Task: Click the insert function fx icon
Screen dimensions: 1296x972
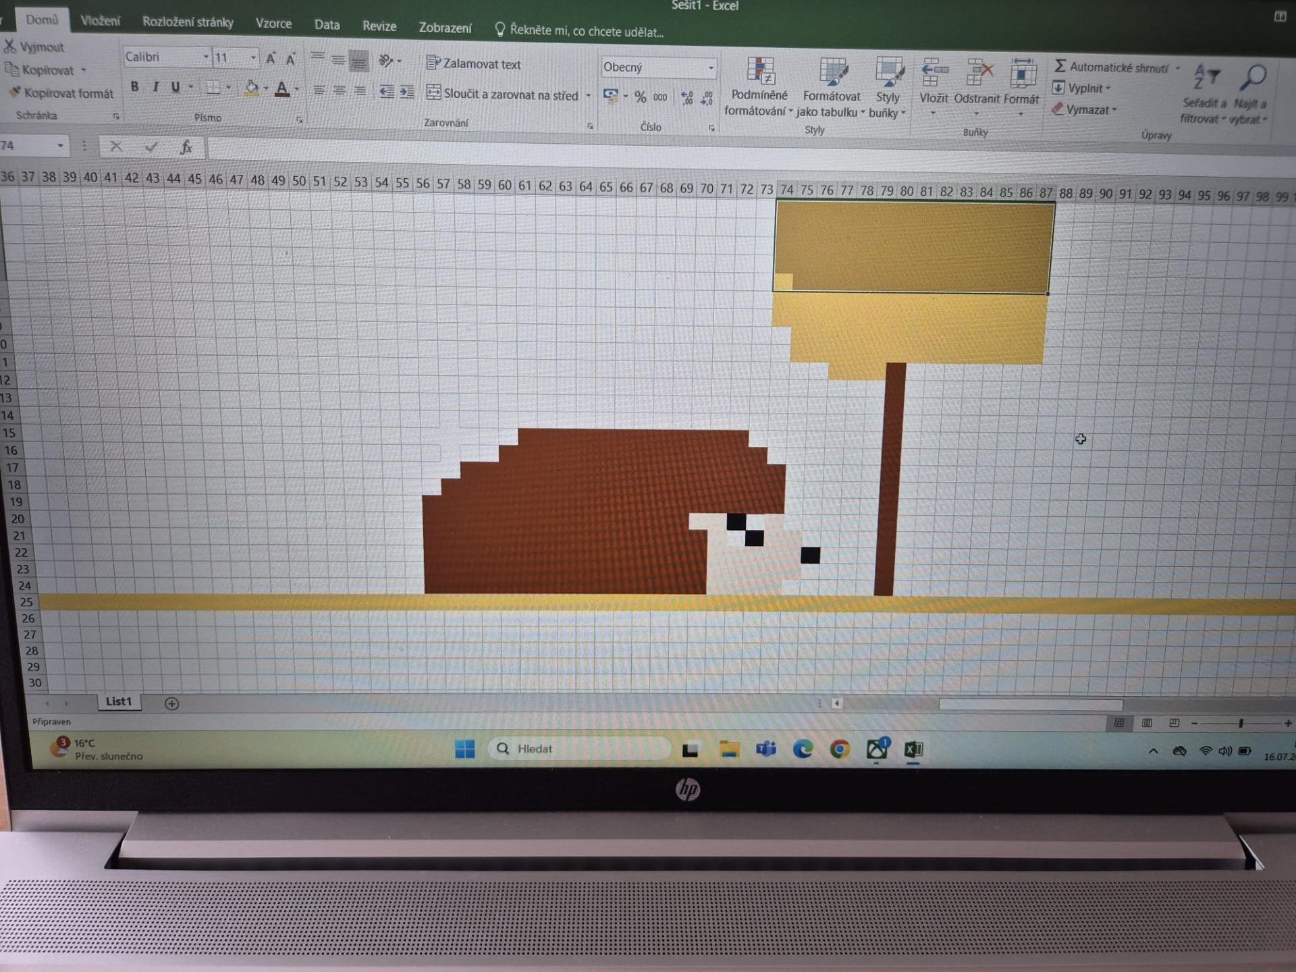Action: [186, 147]
